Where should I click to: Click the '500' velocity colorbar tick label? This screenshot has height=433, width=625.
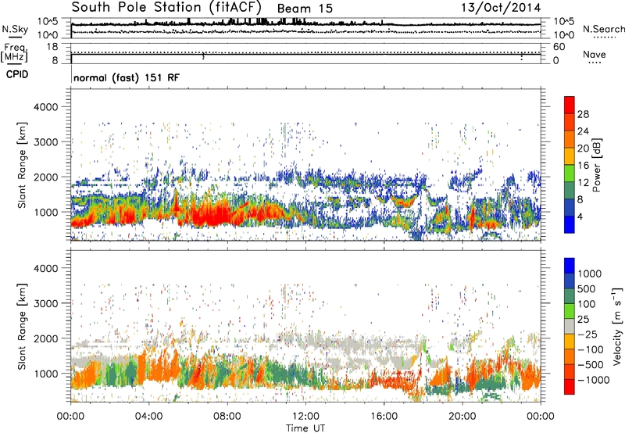[587, 288]
